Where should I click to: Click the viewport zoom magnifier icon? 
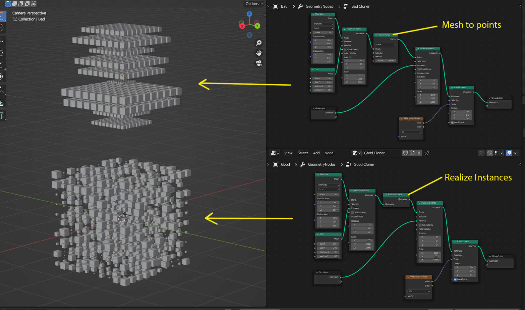click(259, 43)
